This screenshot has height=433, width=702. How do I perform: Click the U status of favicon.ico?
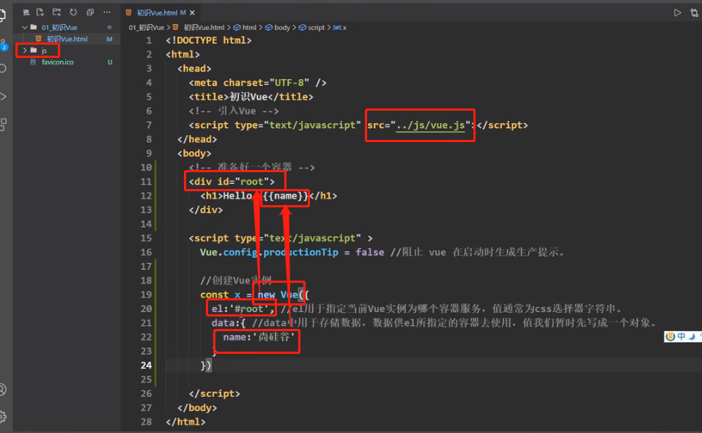pyautogui.click(x=110, y=62)
